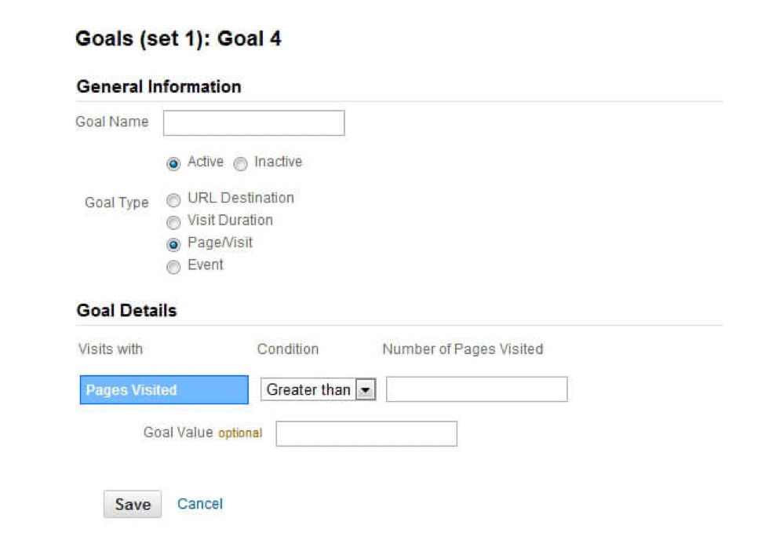Click the General Information section header

coord(158,87)
